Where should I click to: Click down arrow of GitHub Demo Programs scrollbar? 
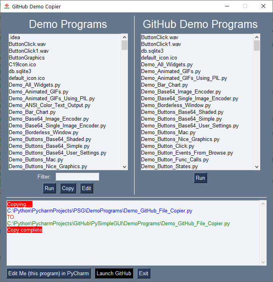257,167
